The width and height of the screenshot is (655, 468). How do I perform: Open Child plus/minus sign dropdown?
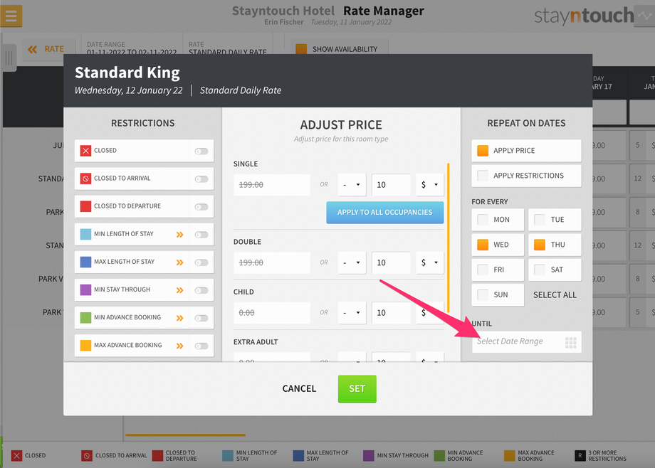point(352,313)
